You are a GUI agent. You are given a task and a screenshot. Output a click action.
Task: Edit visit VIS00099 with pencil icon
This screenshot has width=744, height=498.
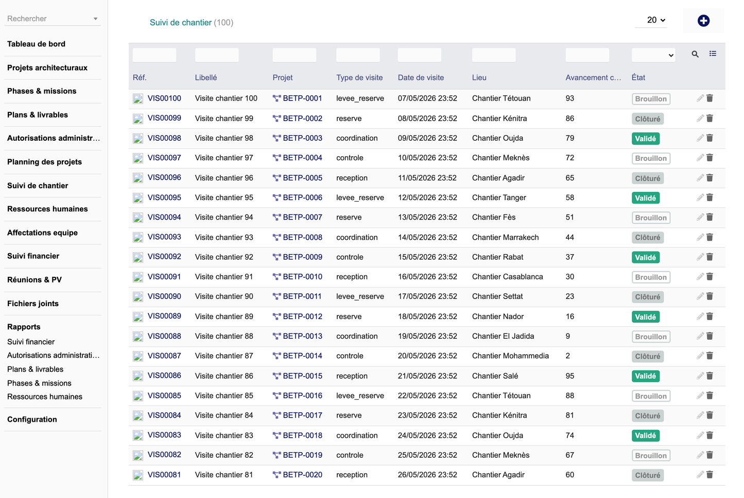coord(700,119)
